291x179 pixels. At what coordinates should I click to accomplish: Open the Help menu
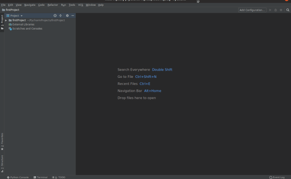(101, 5)
